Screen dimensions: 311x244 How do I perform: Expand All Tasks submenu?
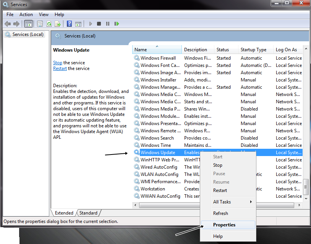(x=228, y=202)
